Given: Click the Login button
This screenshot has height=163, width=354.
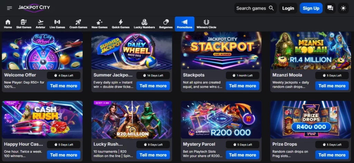Looking at the screenshot, I should [288, 8].
